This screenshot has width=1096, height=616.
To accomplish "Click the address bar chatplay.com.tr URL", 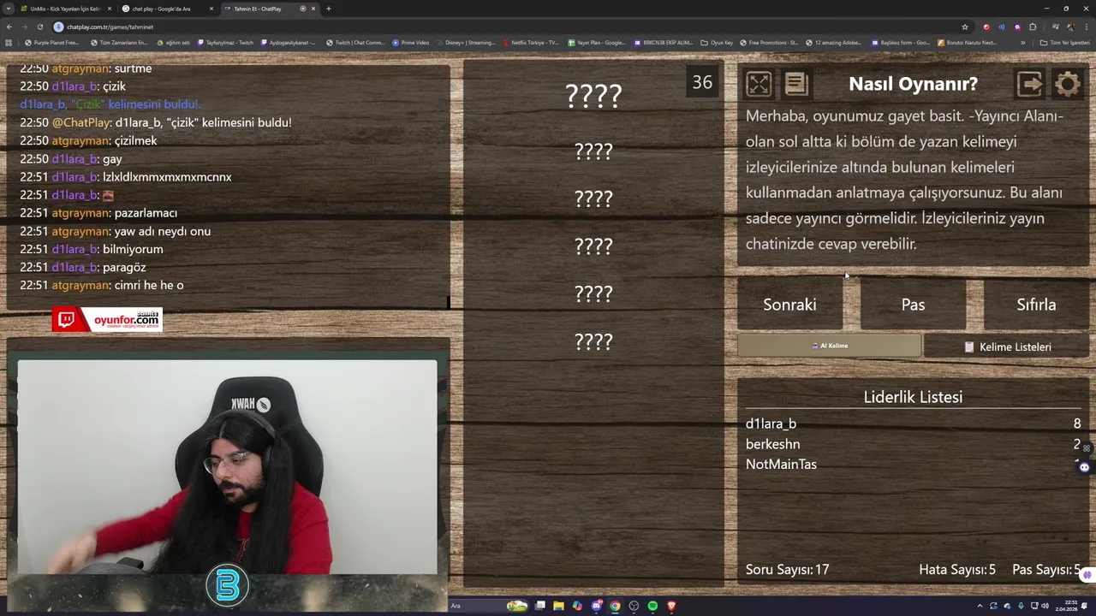I will [110, 27].
